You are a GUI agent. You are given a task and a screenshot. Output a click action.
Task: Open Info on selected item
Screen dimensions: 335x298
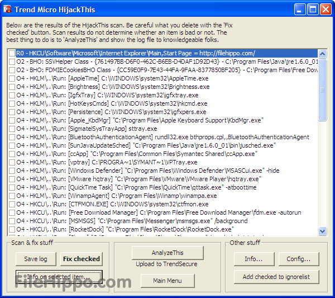click(59, 277)
